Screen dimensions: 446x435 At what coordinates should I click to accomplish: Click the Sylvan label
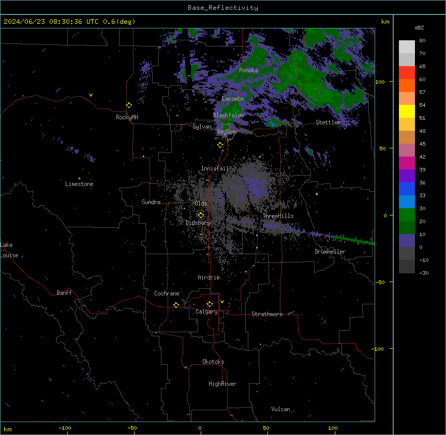pyautogui.click(x=202, y=127)
